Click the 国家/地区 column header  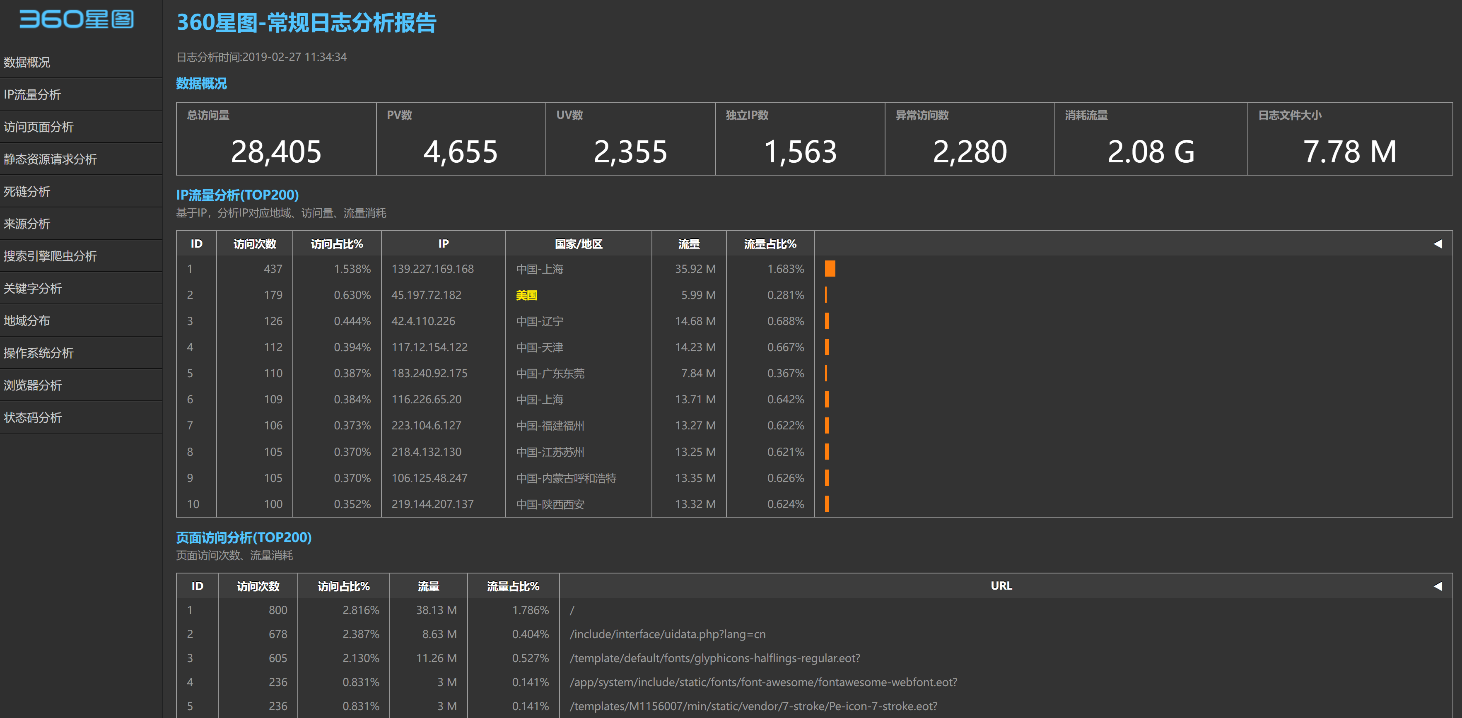click(x=578, y=244)
